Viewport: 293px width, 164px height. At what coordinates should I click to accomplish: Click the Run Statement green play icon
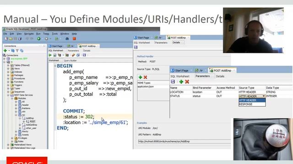[50, 55]
